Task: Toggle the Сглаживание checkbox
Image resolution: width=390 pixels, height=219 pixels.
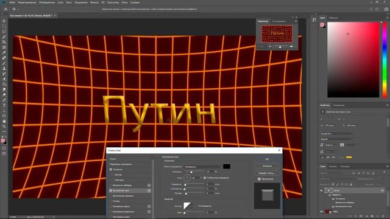Action: click(x=196, y=206)
